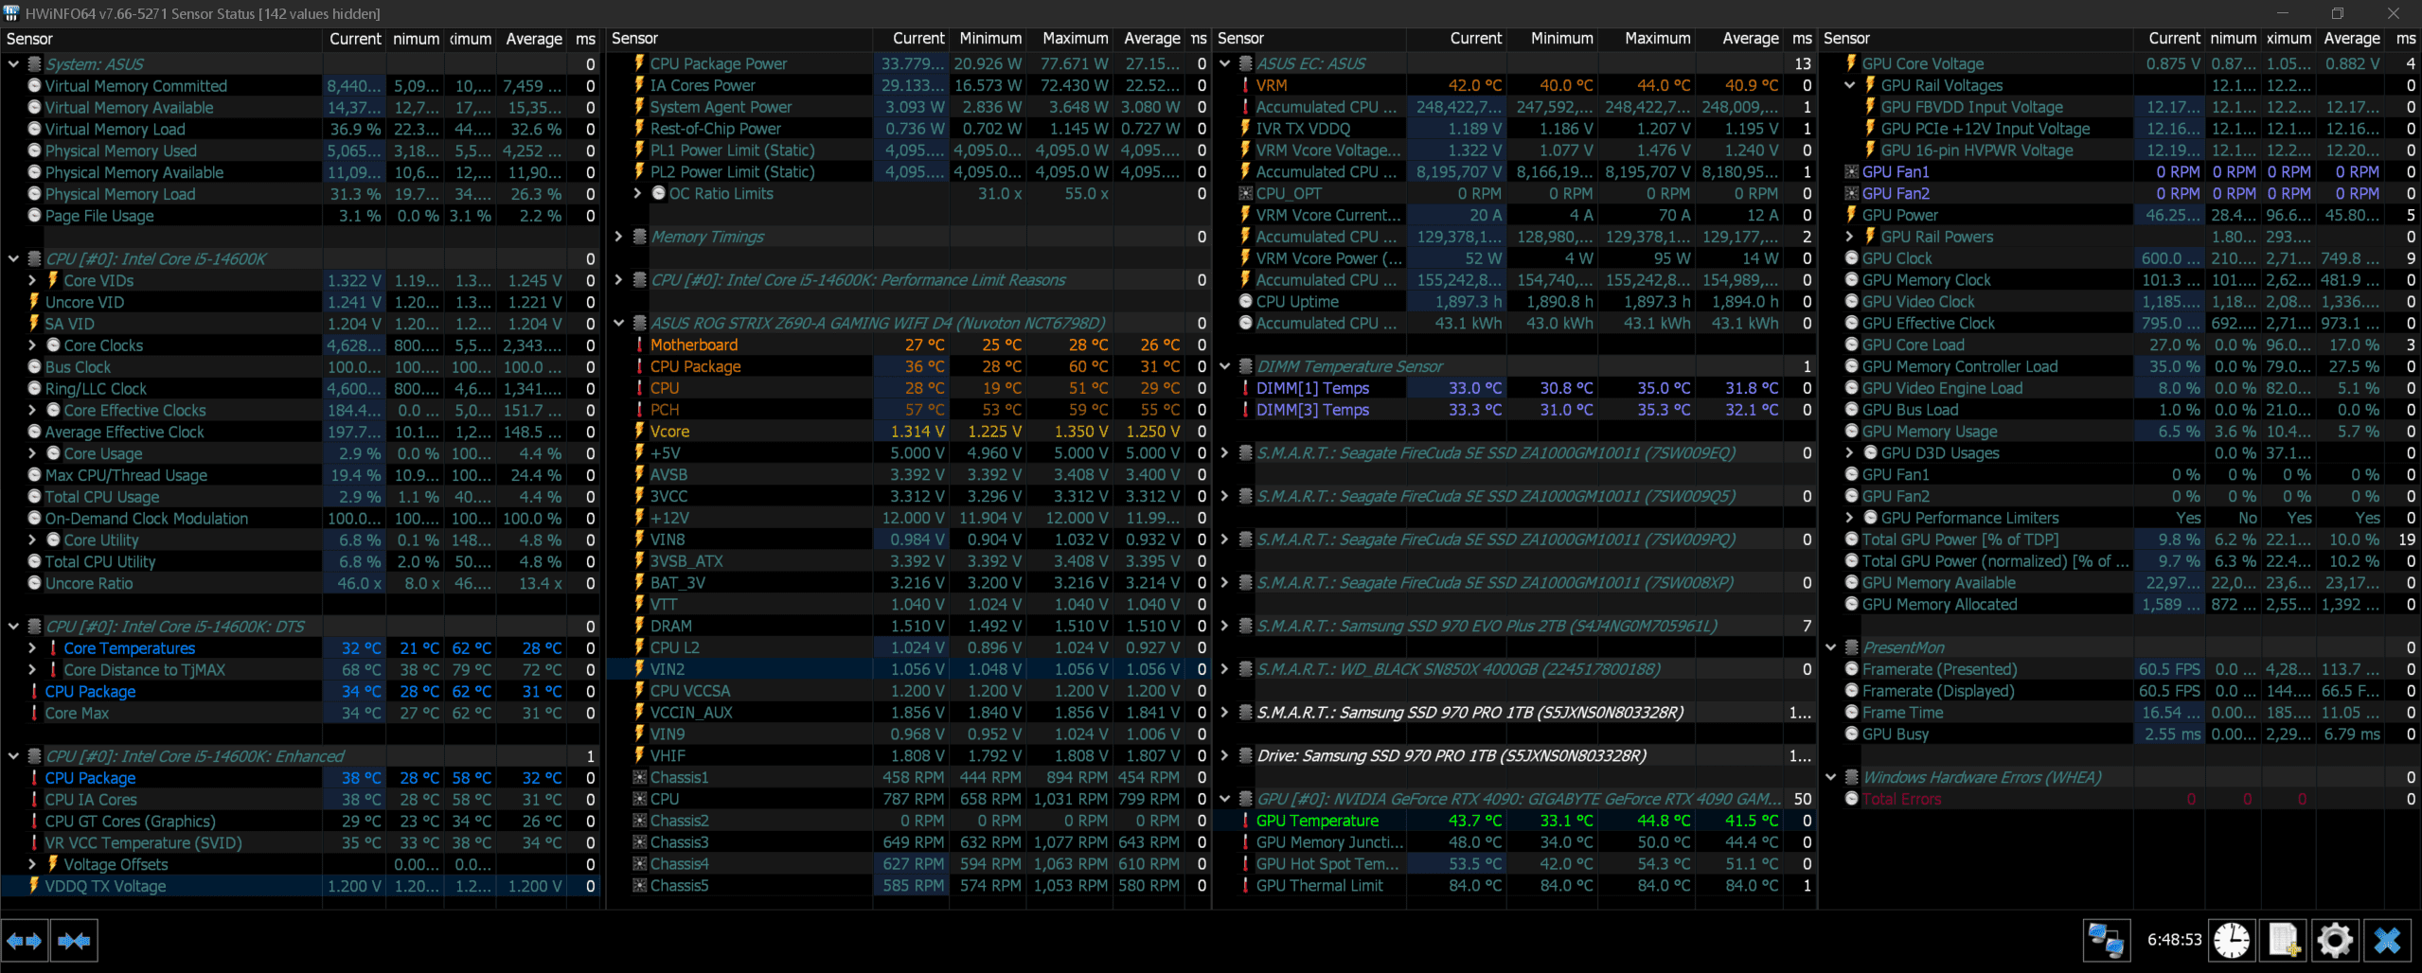
Task: Click thermometer icon beside Motherboard temperature
Action: (639, 345)
